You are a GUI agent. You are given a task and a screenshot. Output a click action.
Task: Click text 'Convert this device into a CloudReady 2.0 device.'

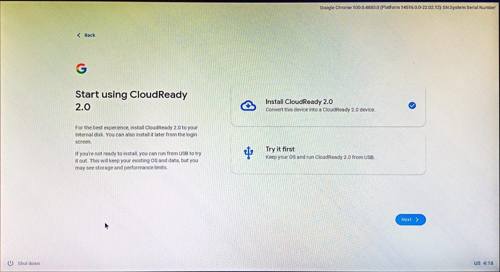[x=320, y=109]
